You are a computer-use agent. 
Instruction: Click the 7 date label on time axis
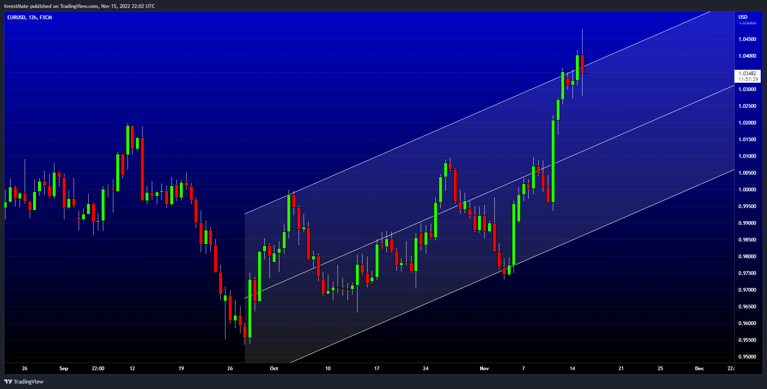(x=523, y=369)
